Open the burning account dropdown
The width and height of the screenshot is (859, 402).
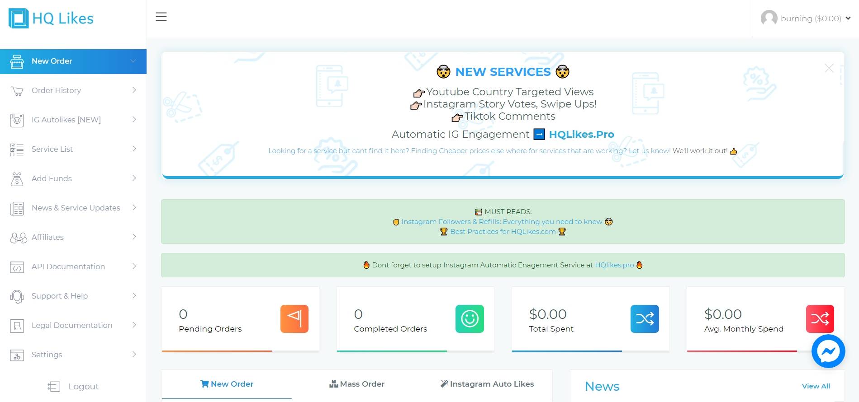806,19
